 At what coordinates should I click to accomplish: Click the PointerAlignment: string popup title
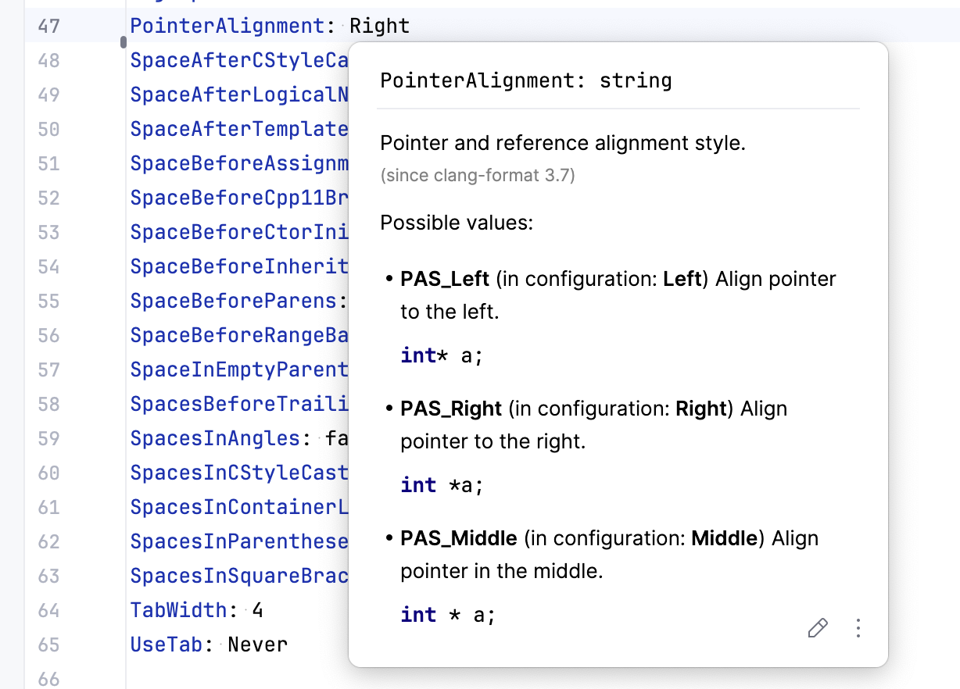coord(525,80)
